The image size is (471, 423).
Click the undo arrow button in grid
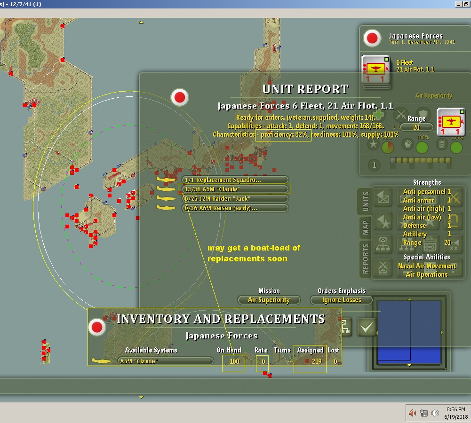point(454,221)
